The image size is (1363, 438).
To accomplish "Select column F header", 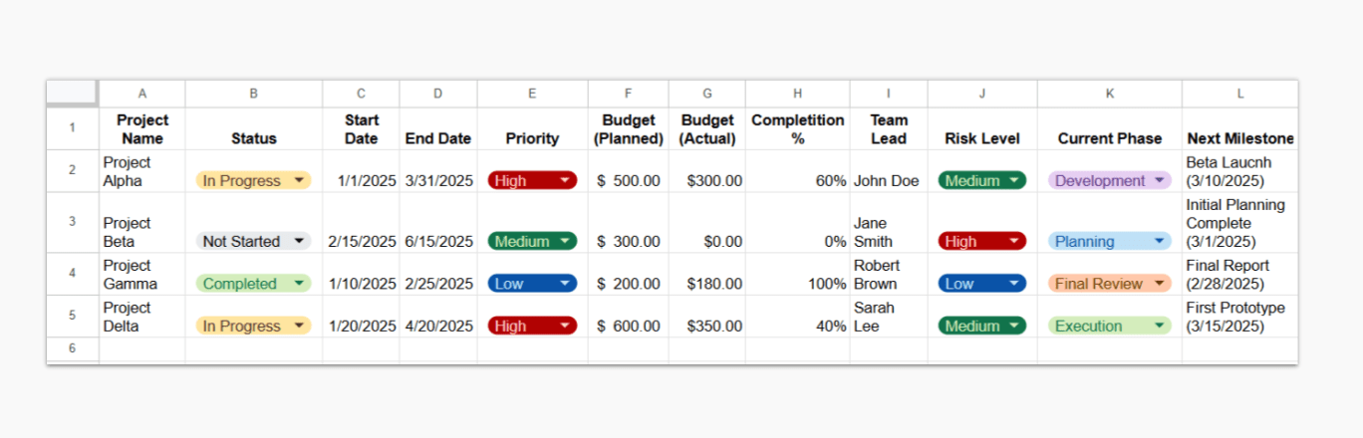I will pyautogui.click(x=628, y=94).
